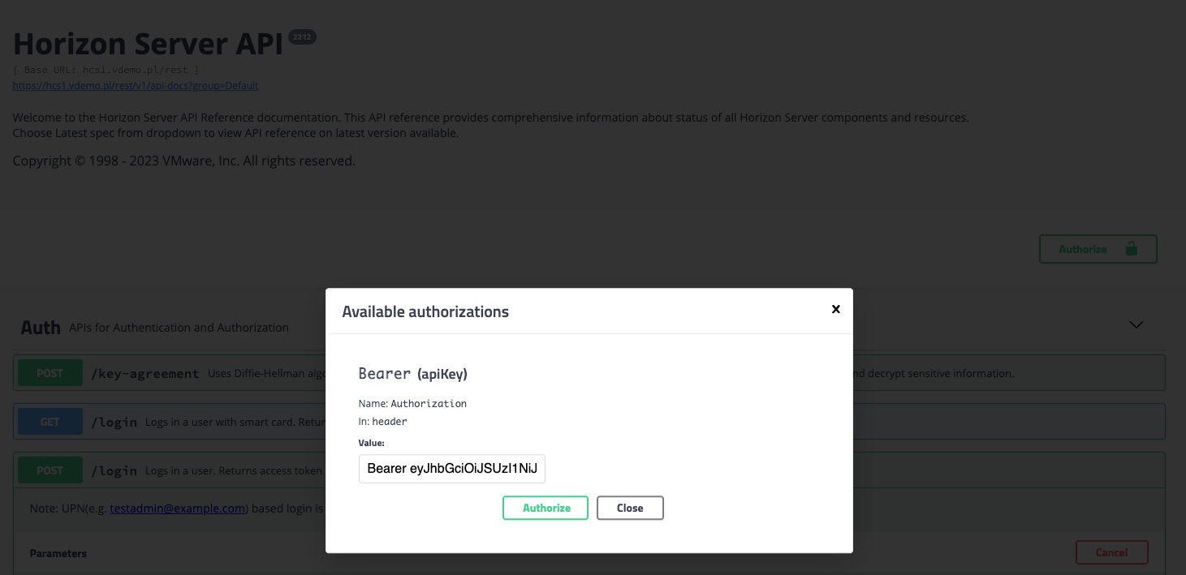The width and height of the screenshot is (1186, 575).
Task: Click the 2212 version badge beside the title
Action: coord(301,36)
